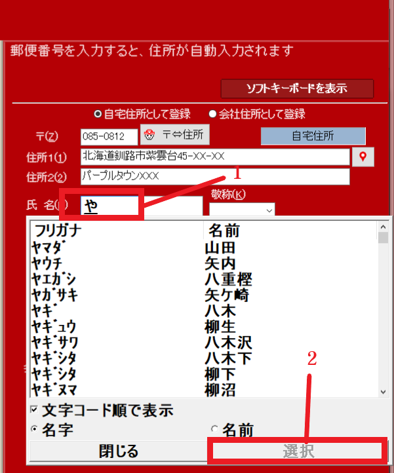394x473 pixels.
Task: Select the 八木下 row
Action: tap(204, 358)
